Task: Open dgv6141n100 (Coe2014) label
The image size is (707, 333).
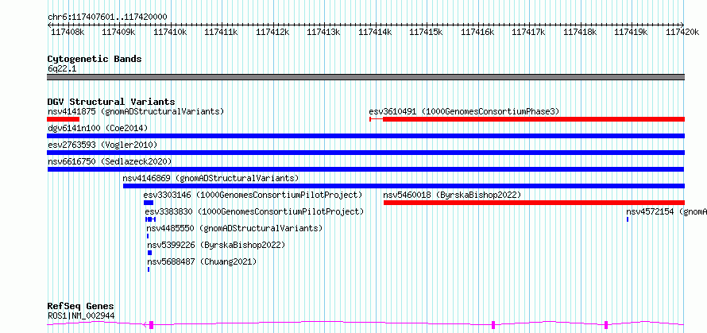Action: (98, 128)
